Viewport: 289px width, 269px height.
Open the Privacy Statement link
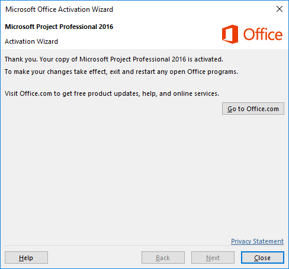coord(257,241)
